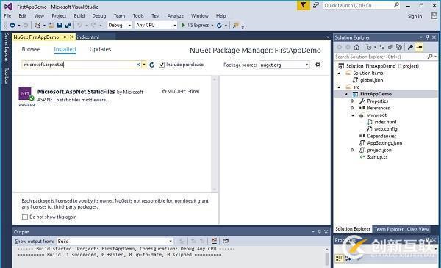Screen dimensions: 441x268
Task: Switch to the Browse tab in NuGet
Action: pos(31,49)
